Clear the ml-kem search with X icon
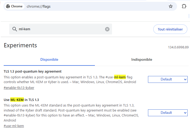Viewport: 190px width, 132px height. (107, 29)
